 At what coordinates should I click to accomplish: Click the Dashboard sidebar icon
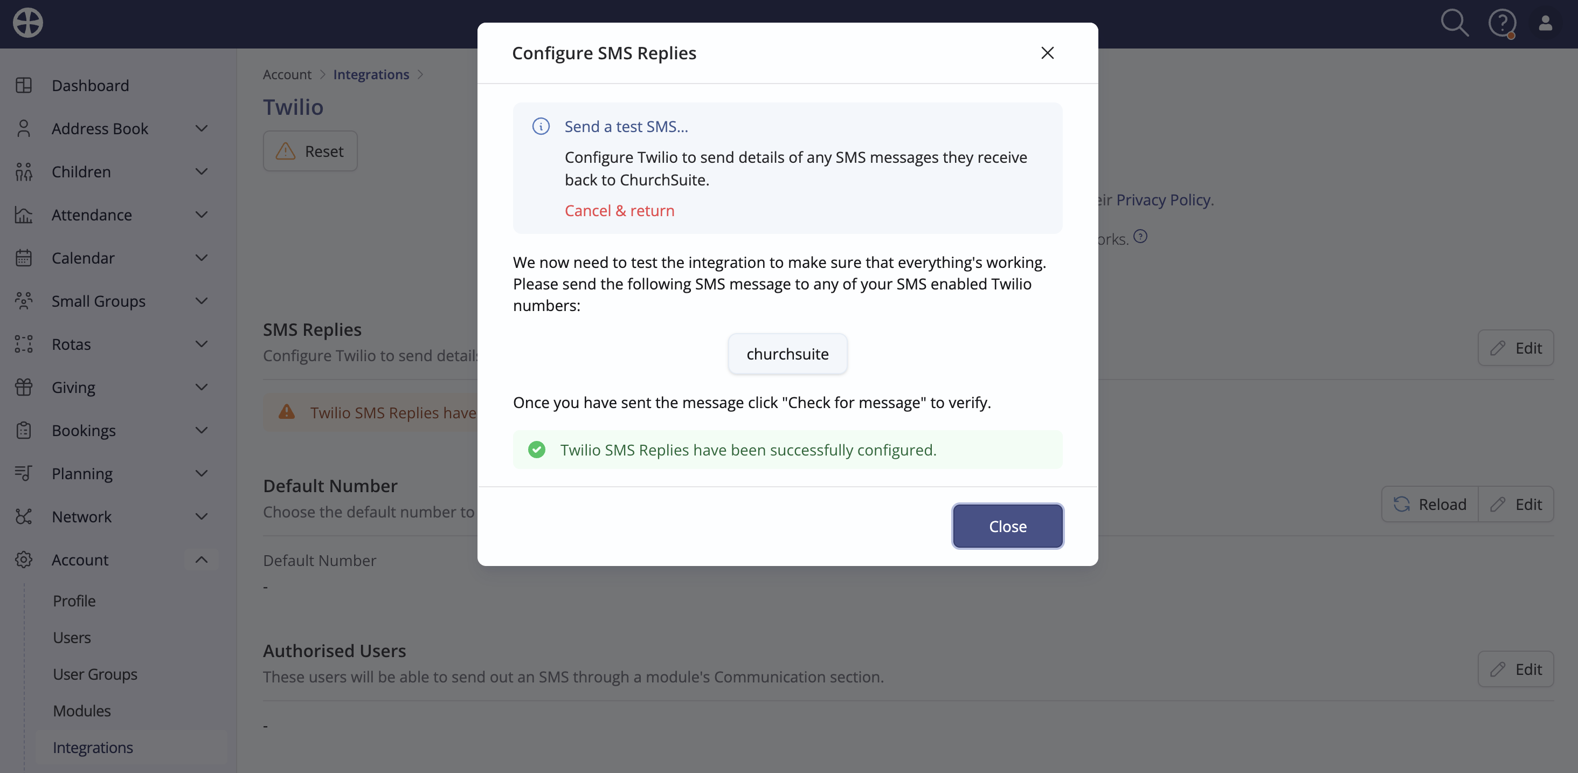[x=24, y=85]
